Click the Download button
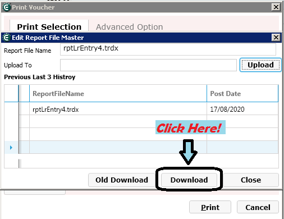 pos(189,180)
